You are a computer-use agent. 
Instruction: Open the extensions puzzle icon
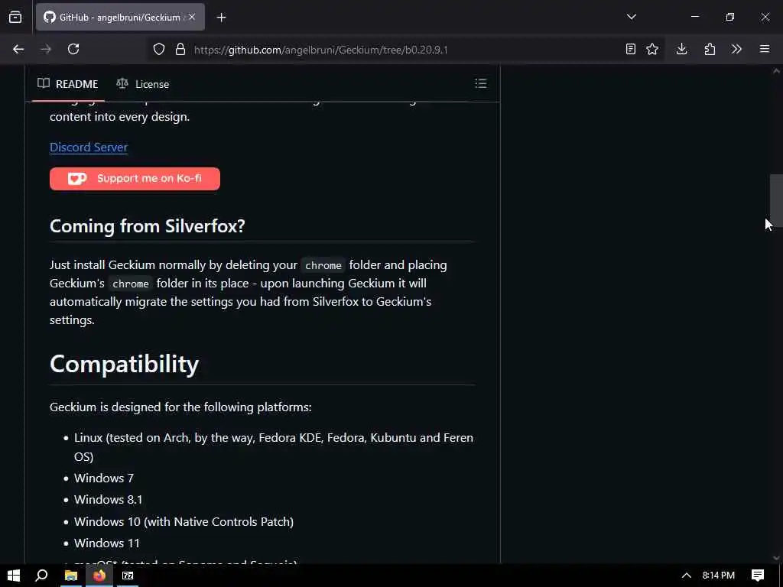710,49
